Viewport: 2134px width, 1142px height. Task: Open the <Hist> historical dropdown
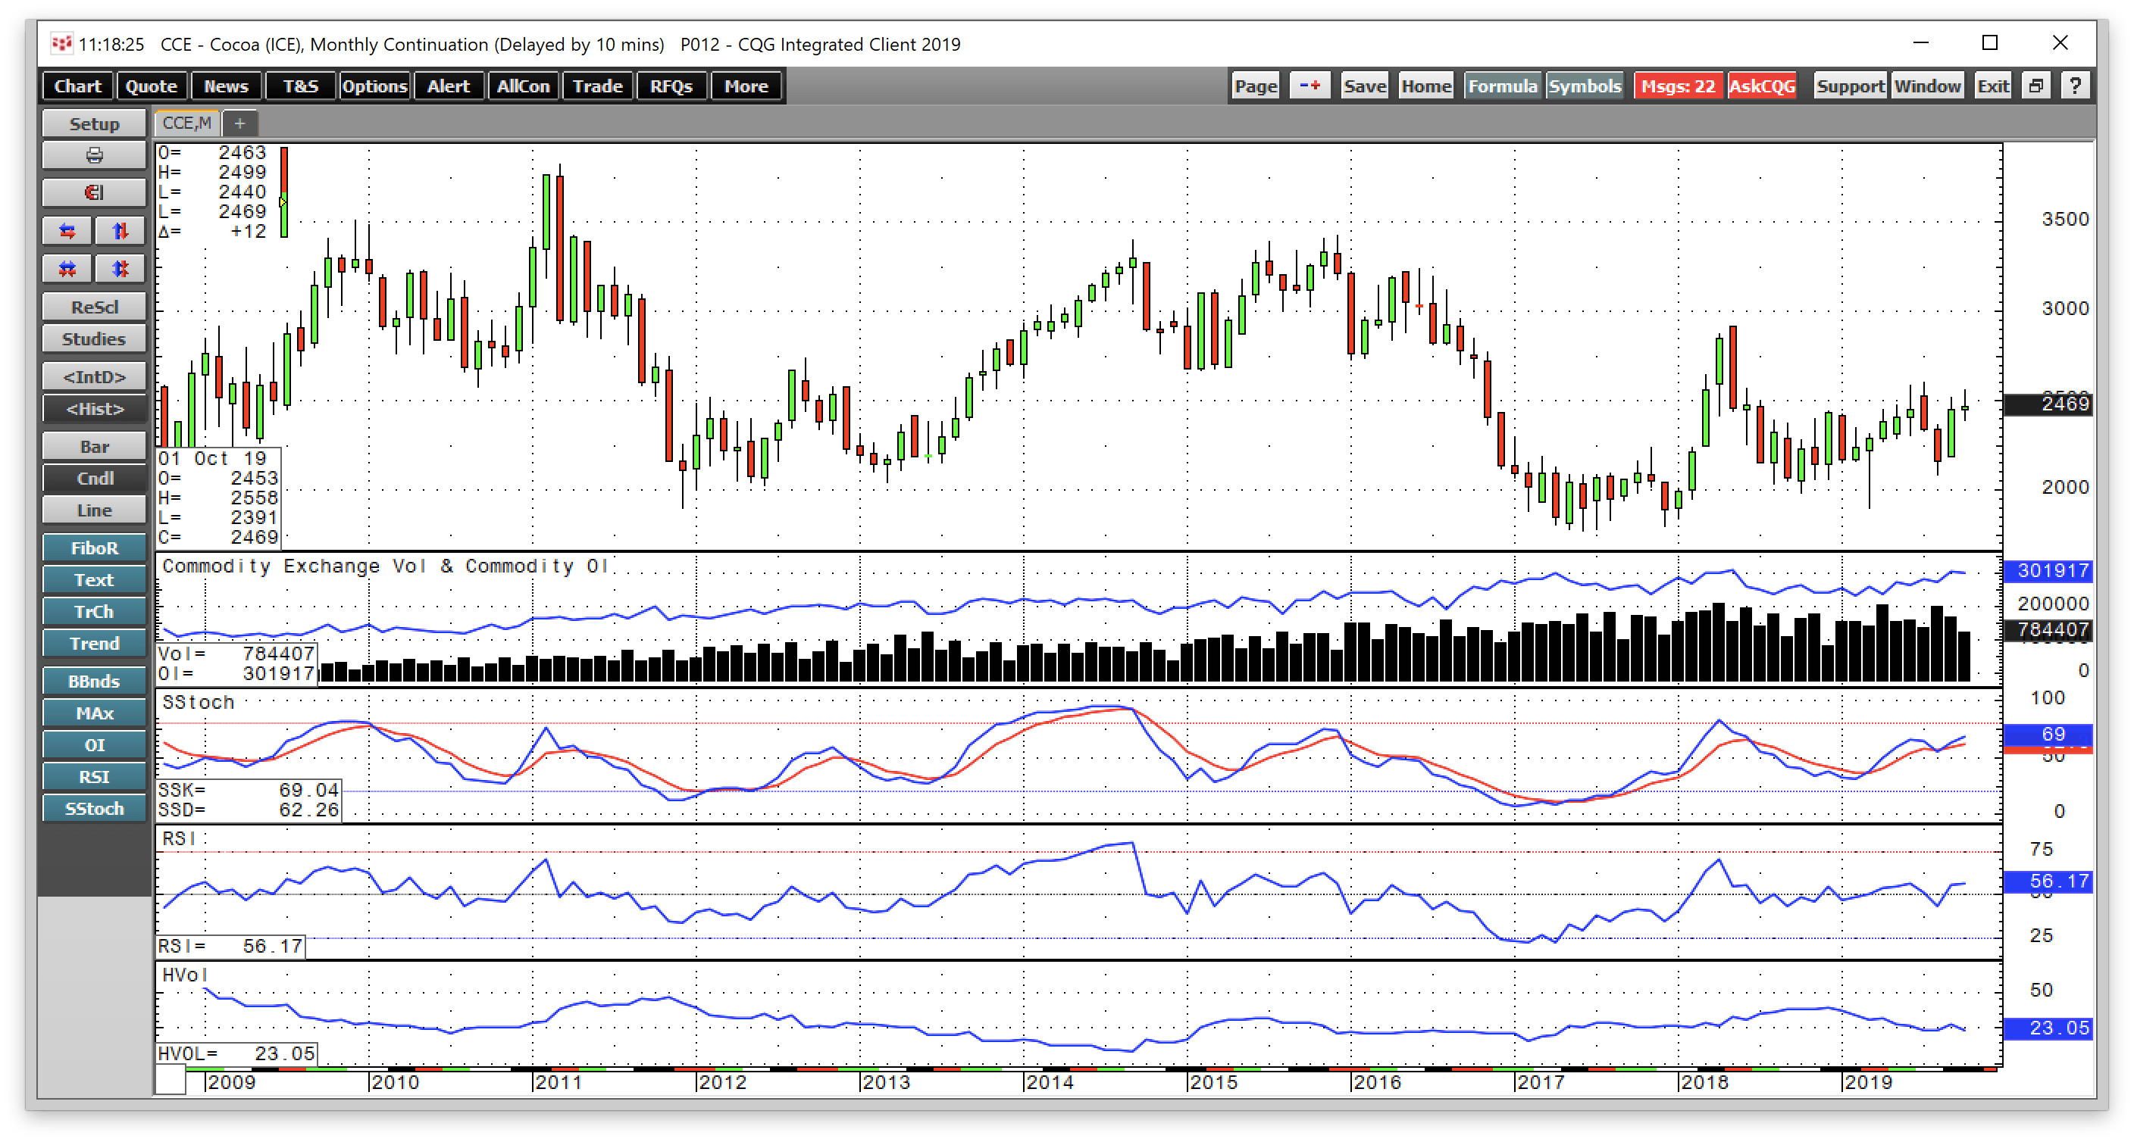click(x=94, y=408)
